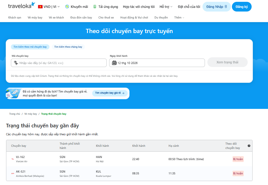Click the Tải ứng dụng phone icon
Image resolution: width=268 pixels, height=185 pixels.
(95, 7)
